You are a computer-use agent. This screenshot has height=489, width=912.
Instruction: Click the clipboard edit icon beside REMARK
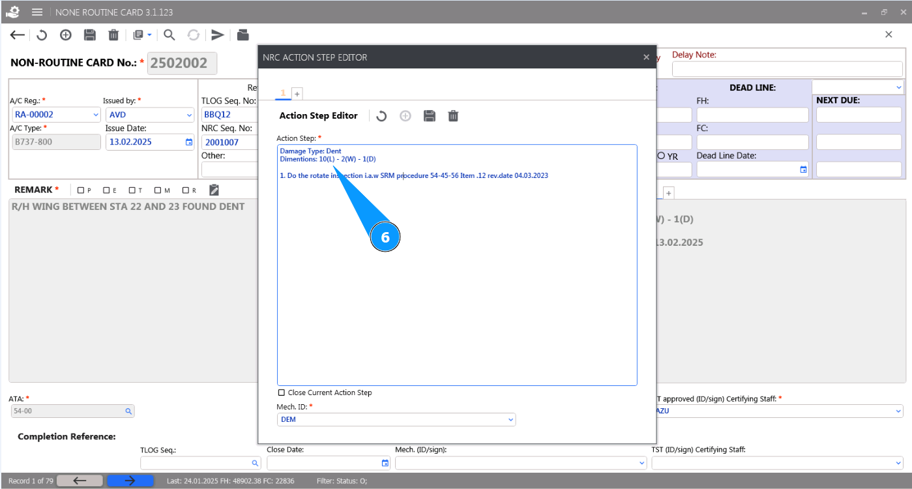pos(214,190)
